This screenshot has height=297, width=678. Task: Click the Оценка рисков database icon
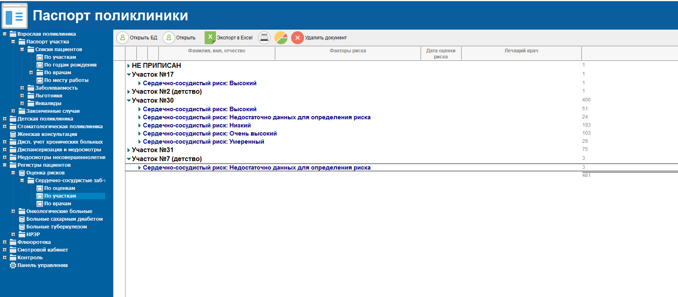click(x=22, y=173)
